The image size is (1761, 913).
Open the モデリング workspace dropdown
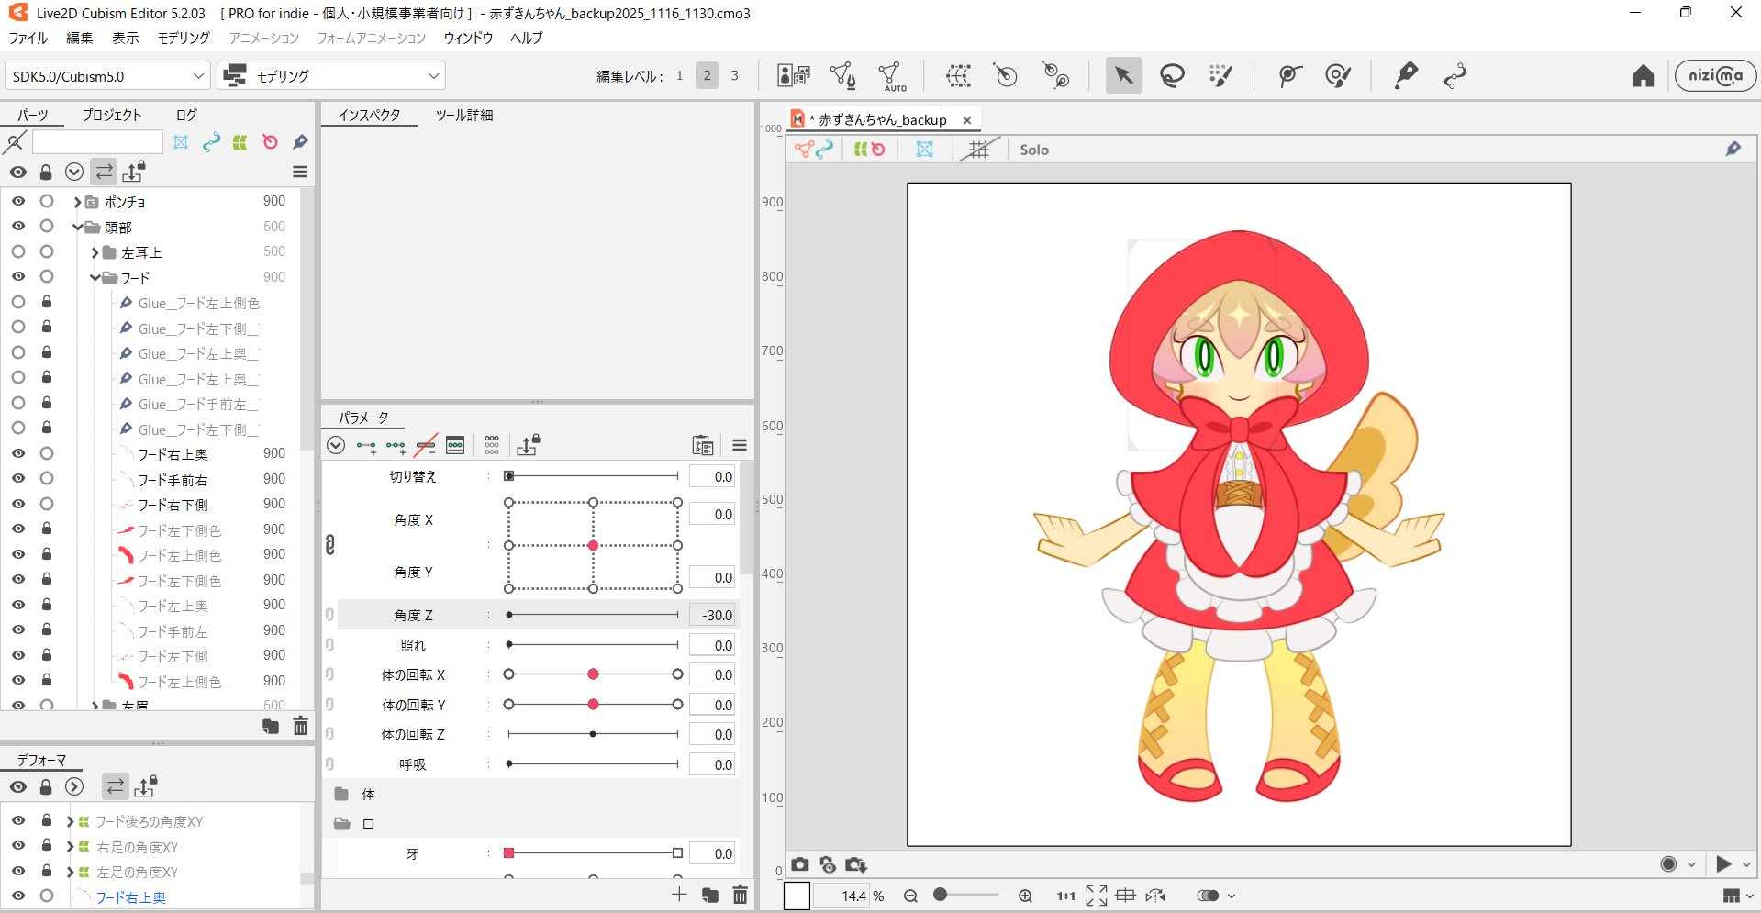(x=331, y=76)
